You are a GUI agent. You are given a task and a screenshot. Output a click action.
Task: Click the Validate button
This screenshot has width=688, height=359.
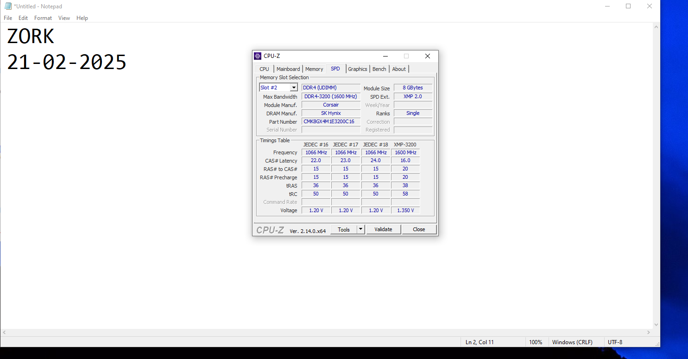383,229
